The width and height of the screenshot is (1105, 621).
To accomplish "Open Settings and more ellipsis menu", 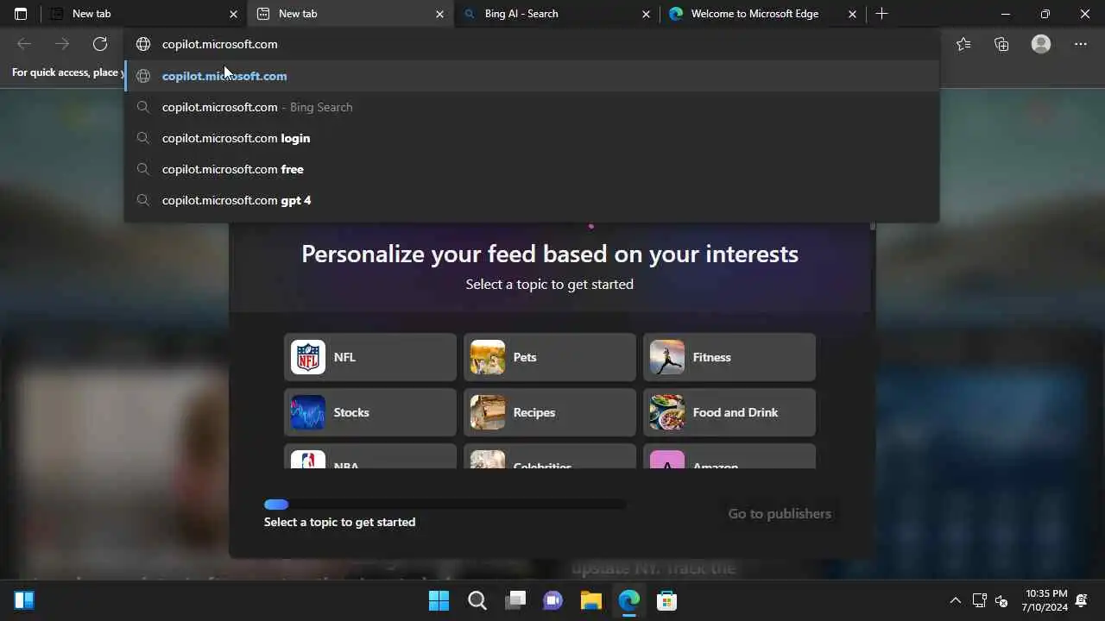I will coord(1081,44).
